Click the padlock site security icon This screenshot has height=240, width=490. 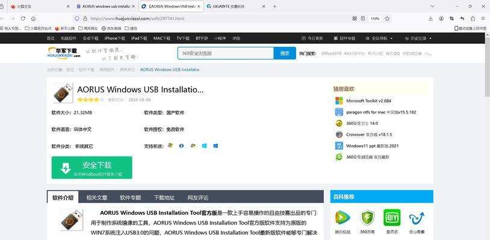(85, 19)
